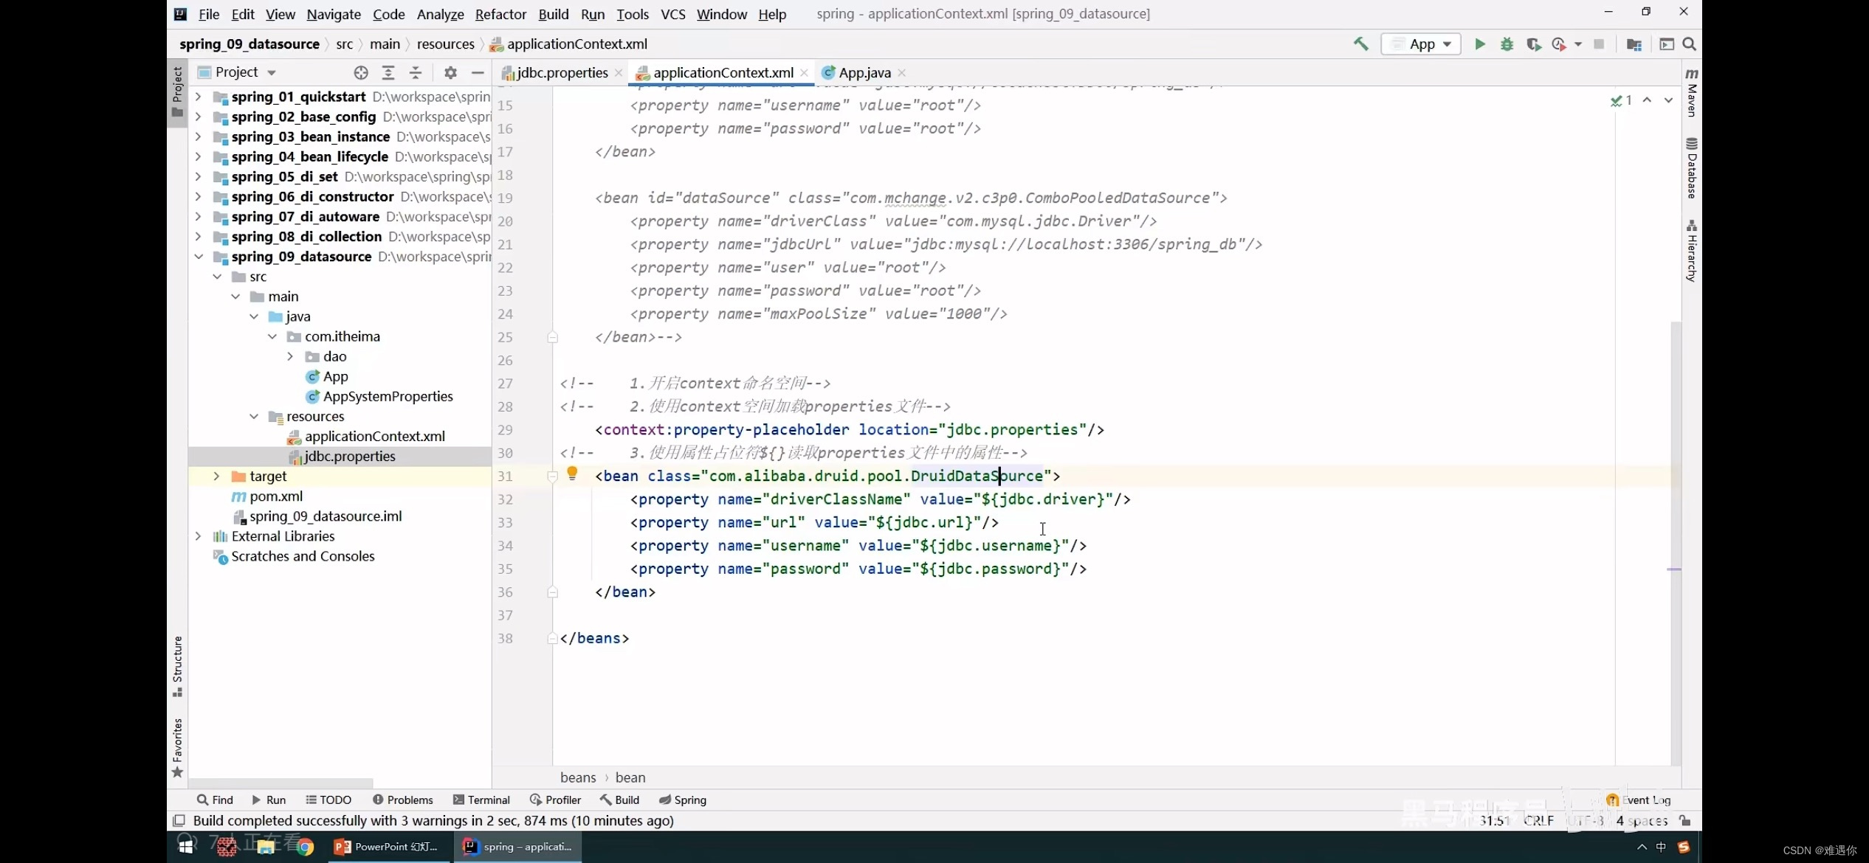This screenshot has width=1869, height=863.
Task: Switch to the jdbc.properties editor tab
Action: pos(561,72)
